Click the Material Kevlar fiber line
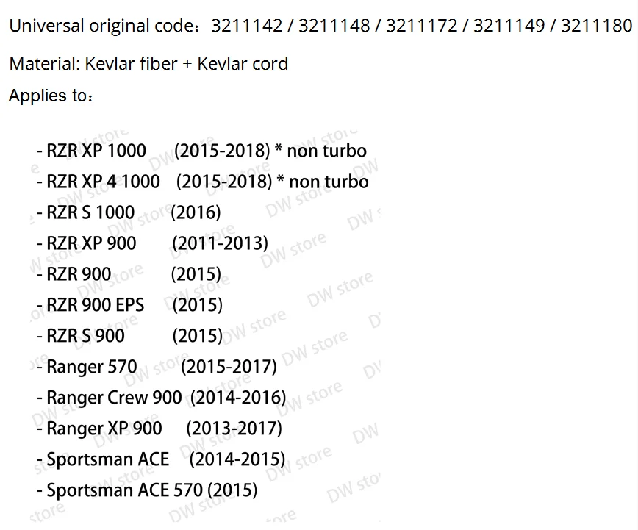This screenshot has height=530, width=638. 148,64
